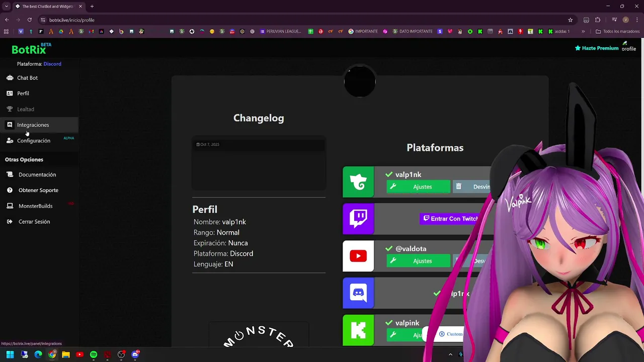644x362 pixels.
Task: Click the Lealtad trophy icon
Action: click(10, 109)
